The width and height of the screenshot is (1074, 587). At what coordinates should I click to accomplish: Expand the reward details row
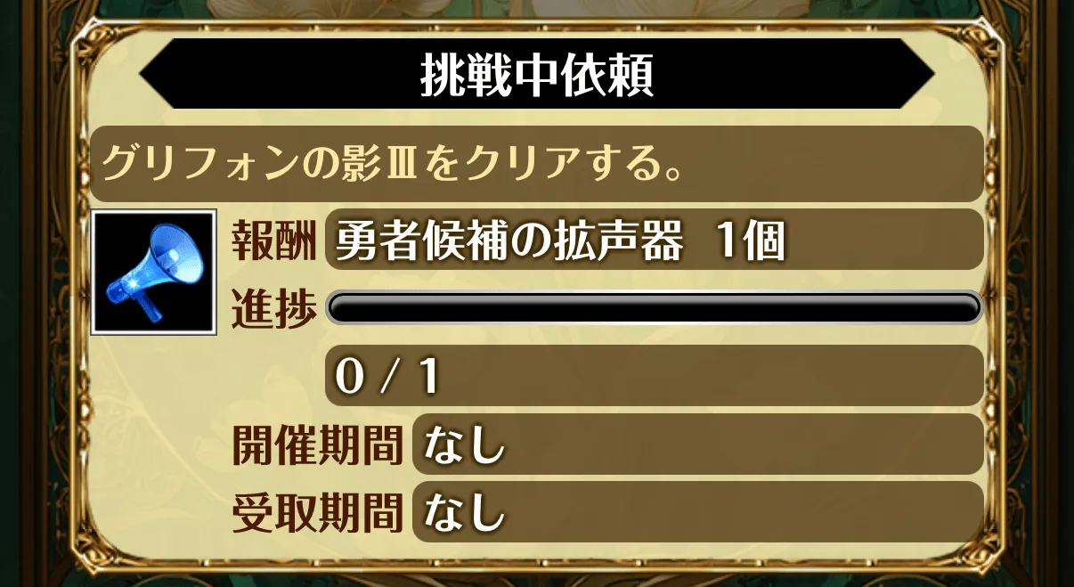click(x=655, y=239)
